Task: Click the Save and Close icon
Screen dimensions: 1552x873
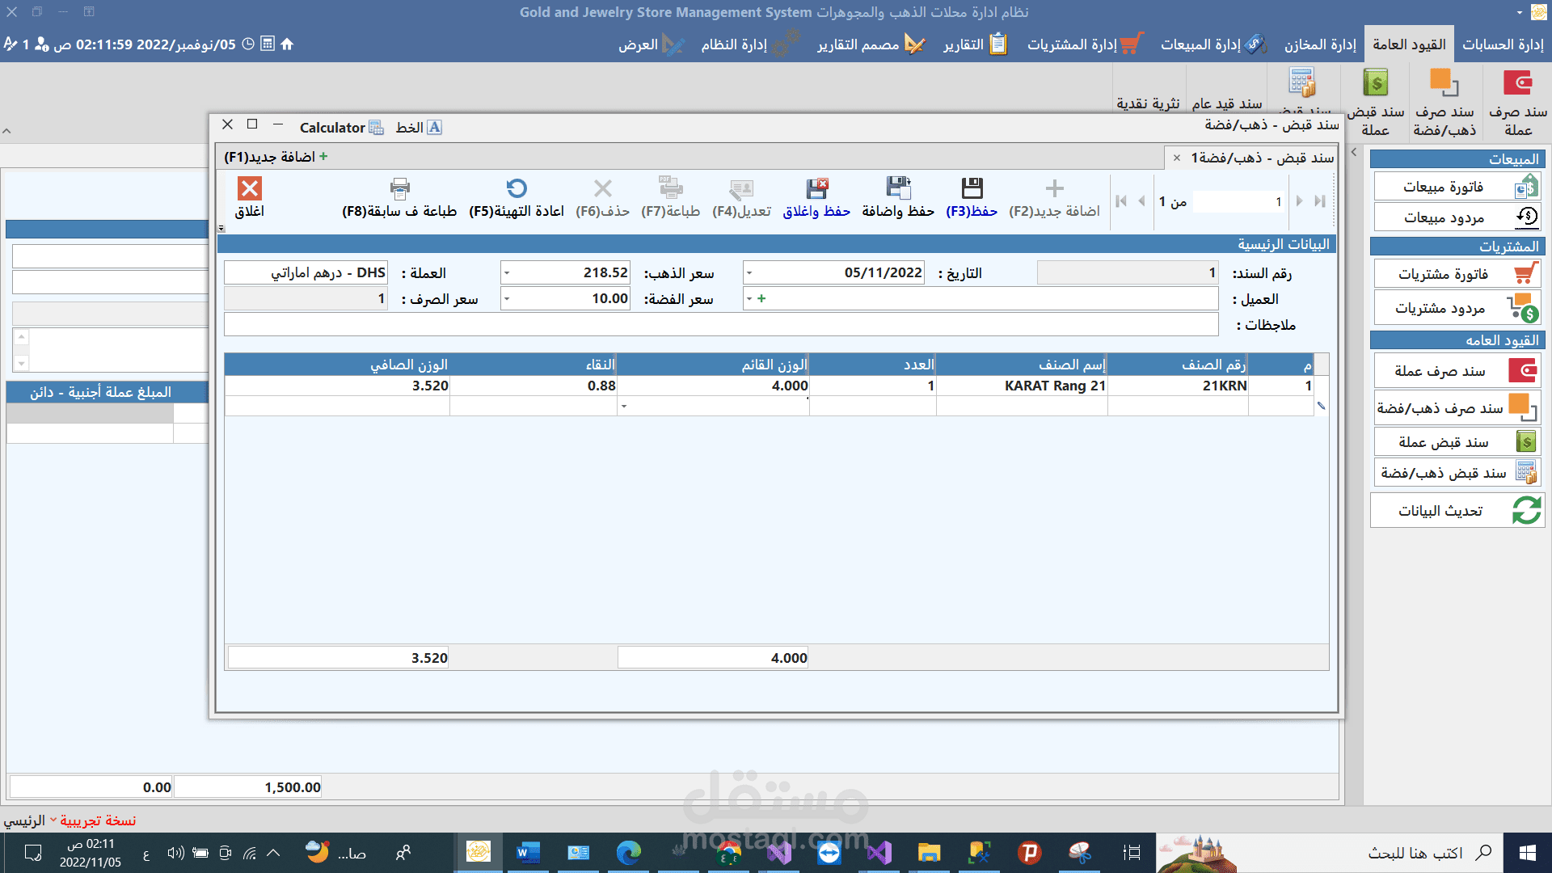Action: 816,188
